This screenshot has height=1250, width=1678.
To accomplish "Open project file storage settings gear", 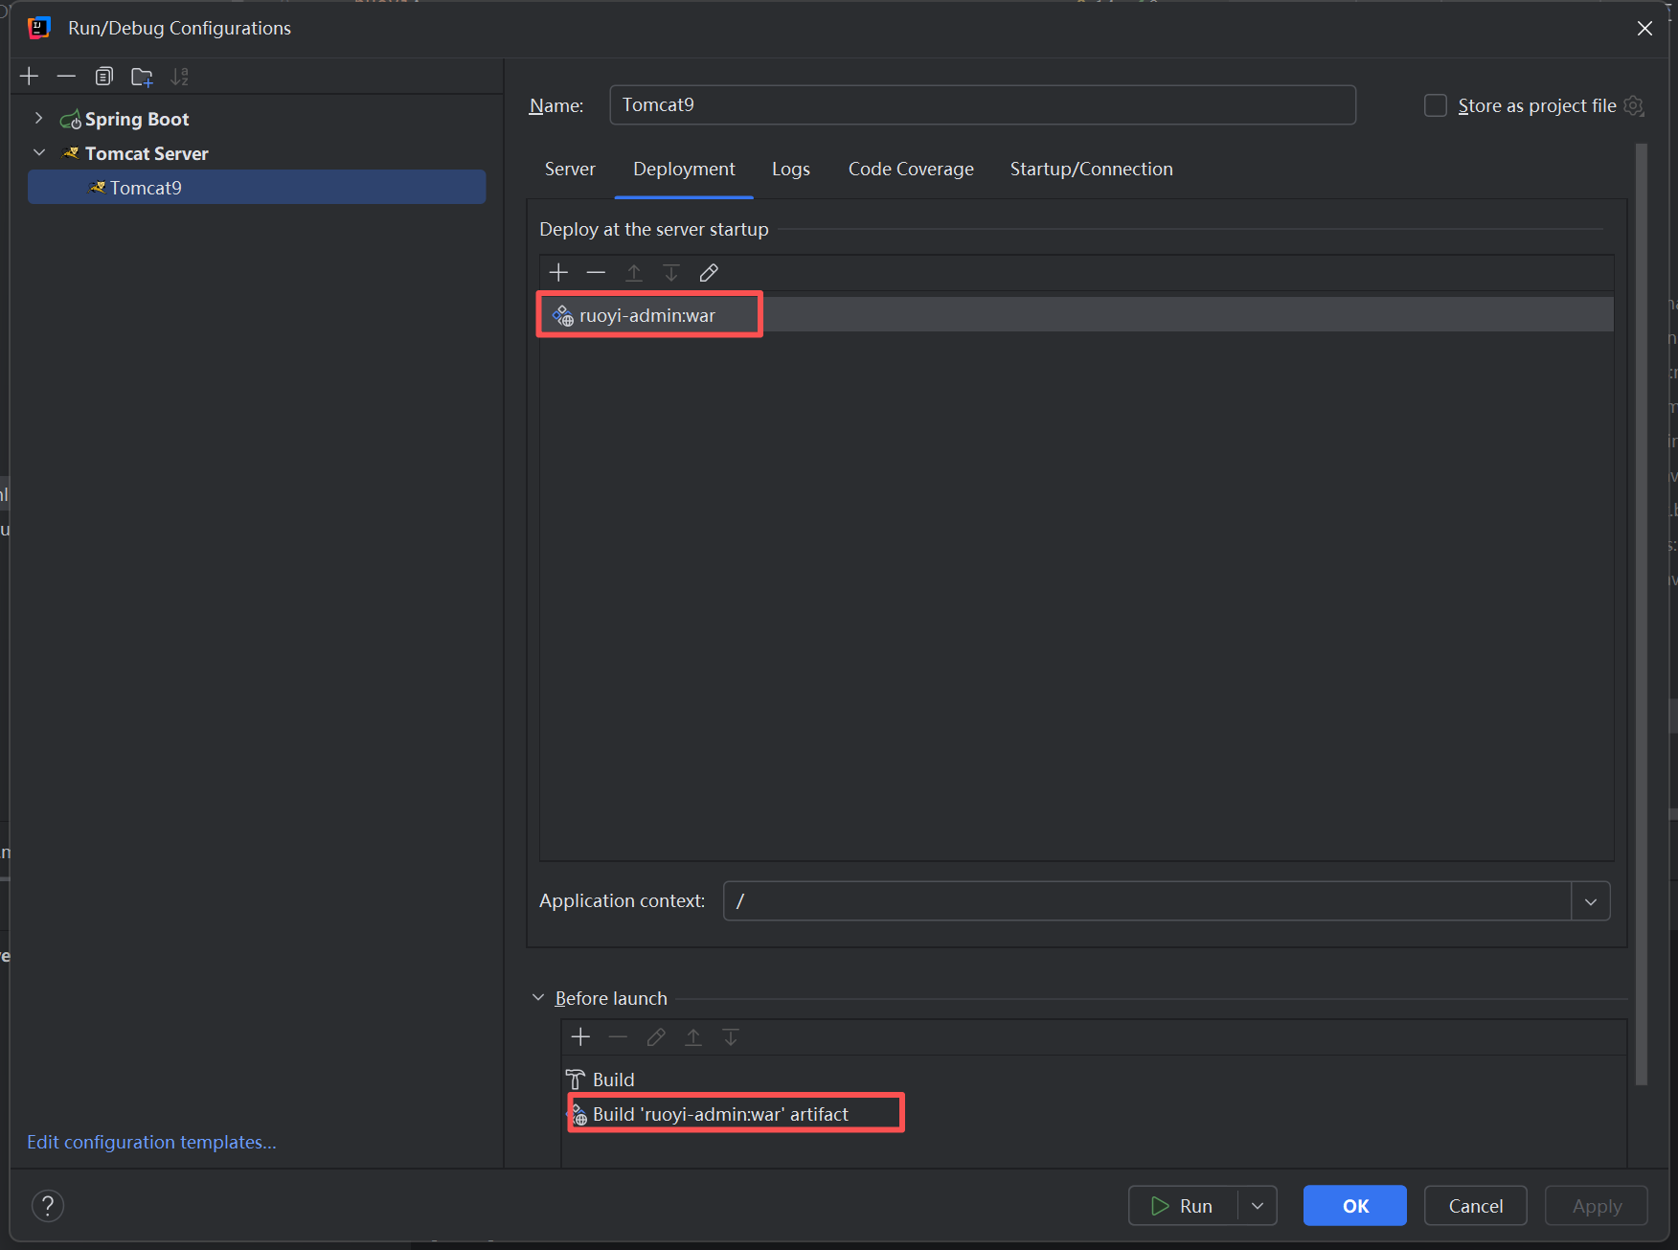I will tap(1635, 106).
